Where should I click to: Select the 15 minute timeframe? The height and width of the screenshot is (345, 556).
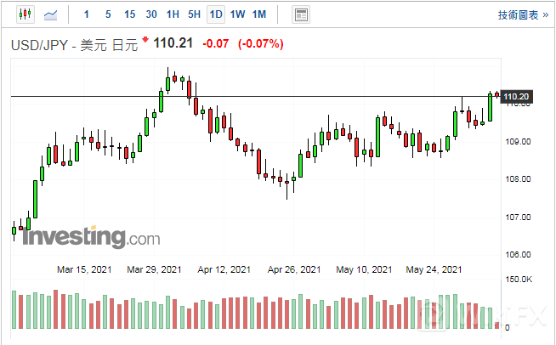click(x=129, y=14)
